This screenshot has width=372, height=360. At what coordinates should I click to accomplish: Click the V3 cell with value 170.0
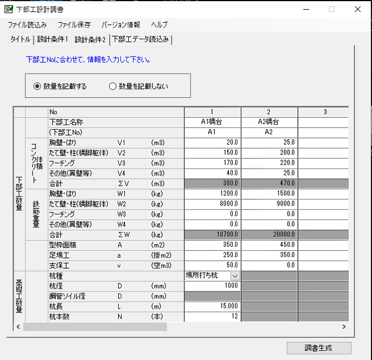coord(213,163)
